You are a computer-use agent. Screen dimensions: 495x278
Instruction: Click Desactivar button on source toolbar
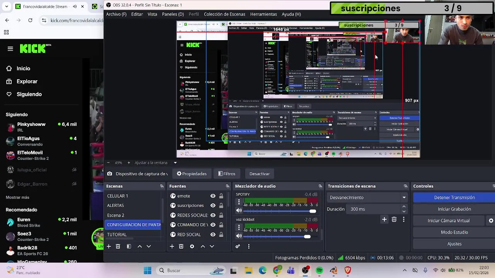coord(259,174)
